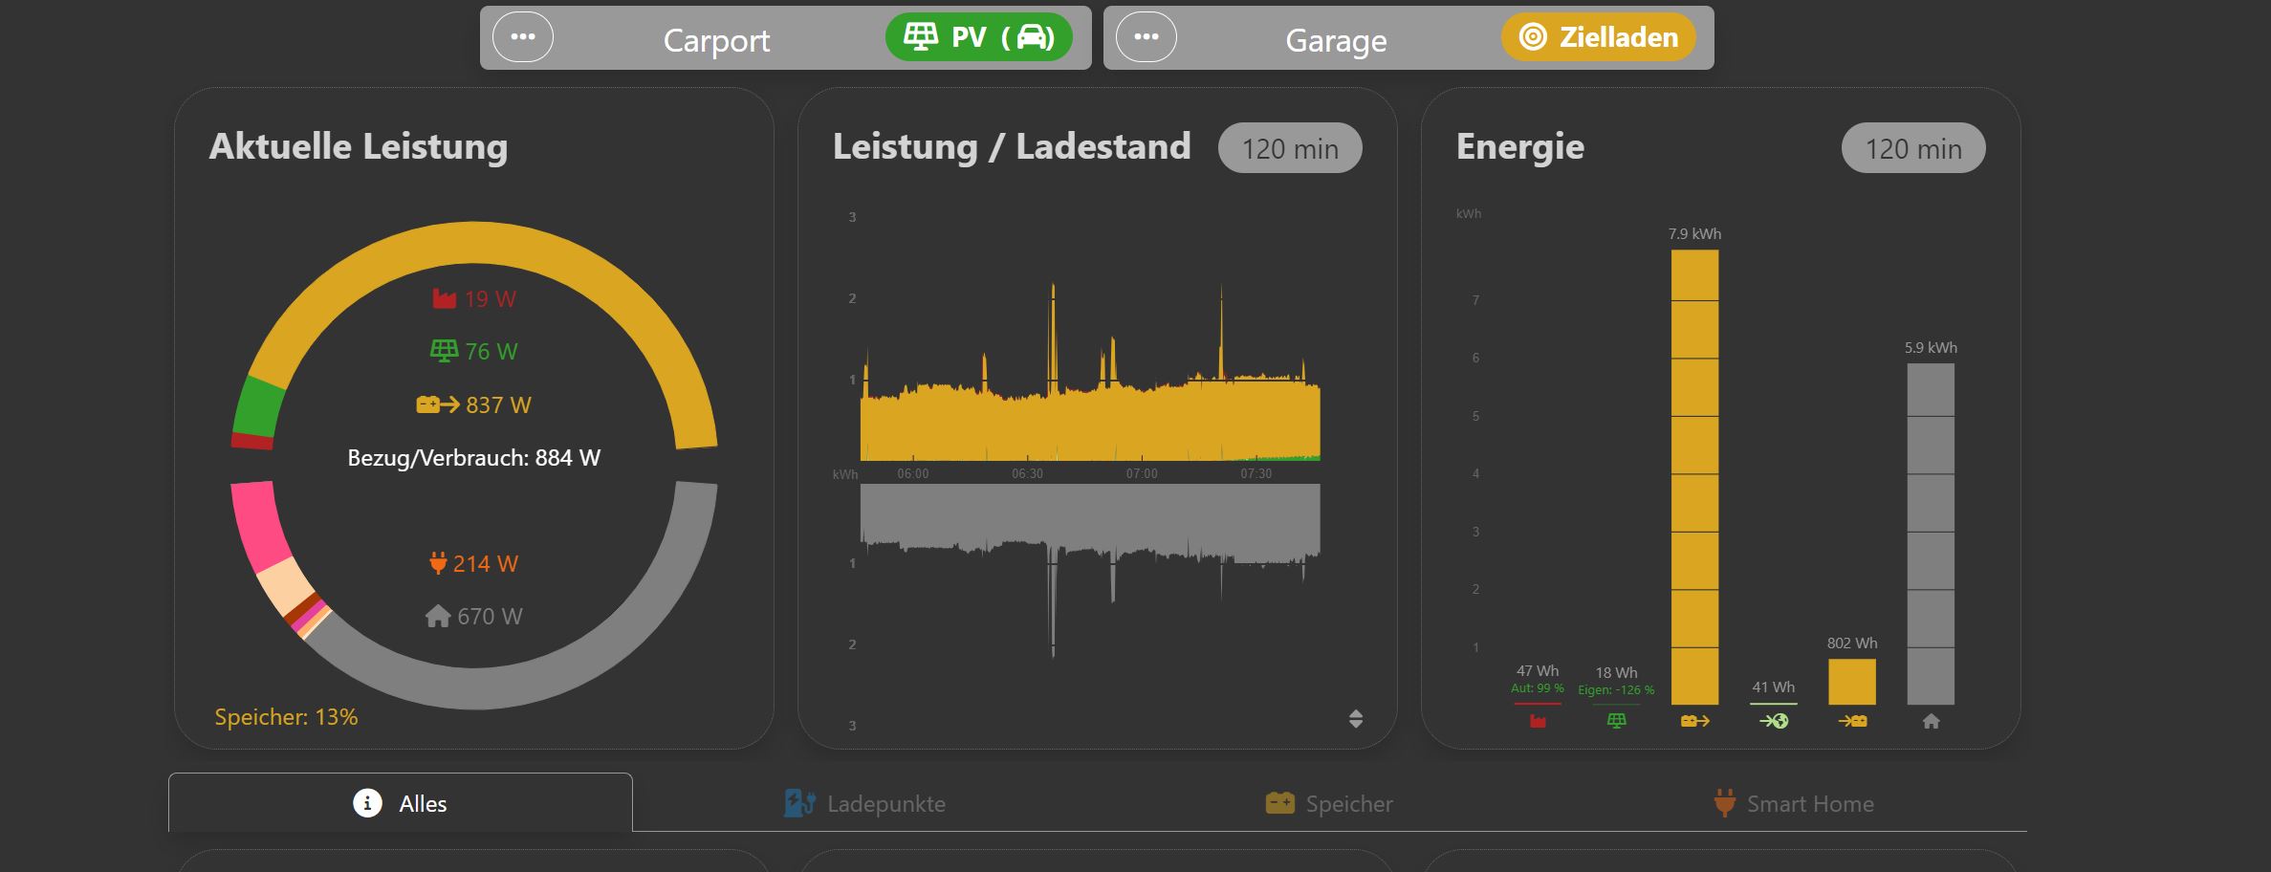Click the red grid icon under the Energie chart
Viewport: 2271px width, 872px height.
(1538, 721)
